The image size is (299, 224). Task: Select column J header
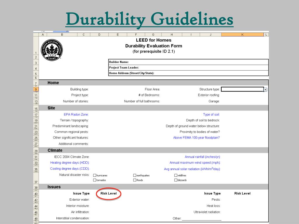[211, 34]
